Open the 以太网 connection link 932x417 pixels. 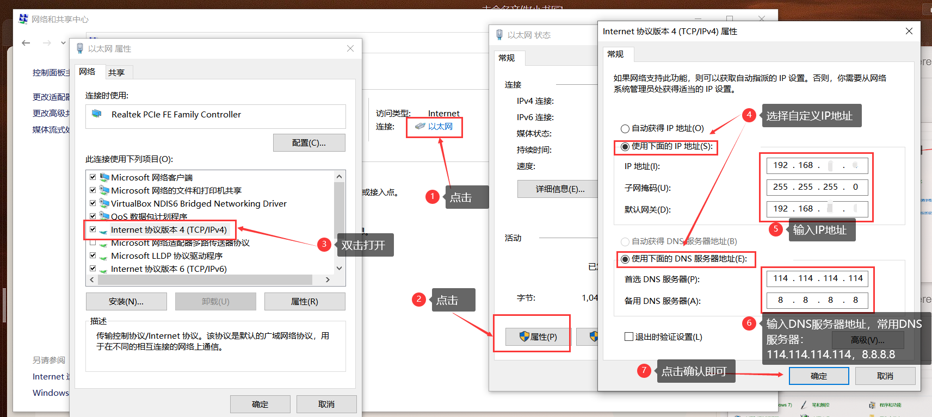coord(440,126)
